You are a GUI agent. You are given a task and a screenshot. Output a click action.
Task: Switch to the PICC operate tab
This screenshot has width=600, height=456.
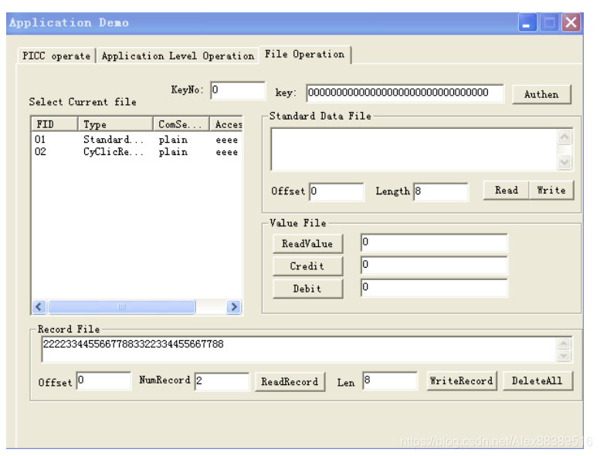(x=56, y=56)
